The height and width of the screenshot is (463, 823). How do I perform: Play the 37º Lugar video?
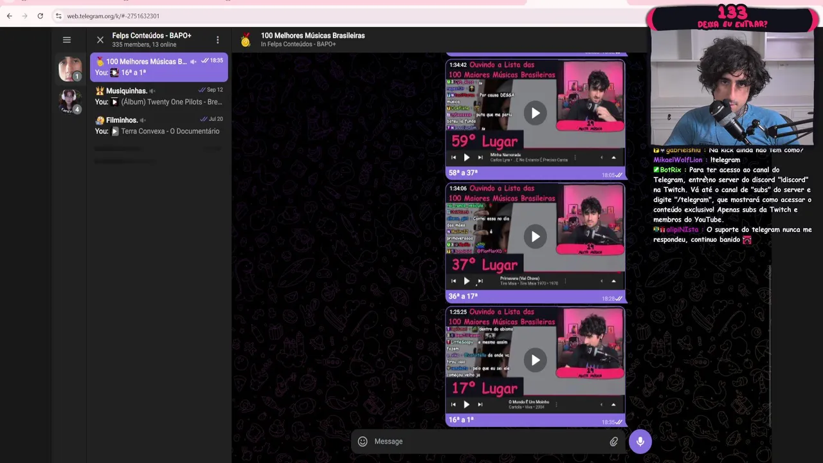tap(536, 237)
